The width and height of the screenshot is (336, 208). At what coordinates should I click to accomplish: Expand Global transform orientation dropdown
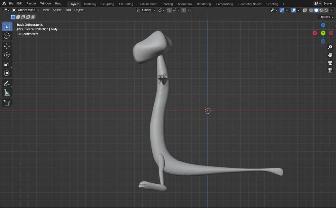146,10
